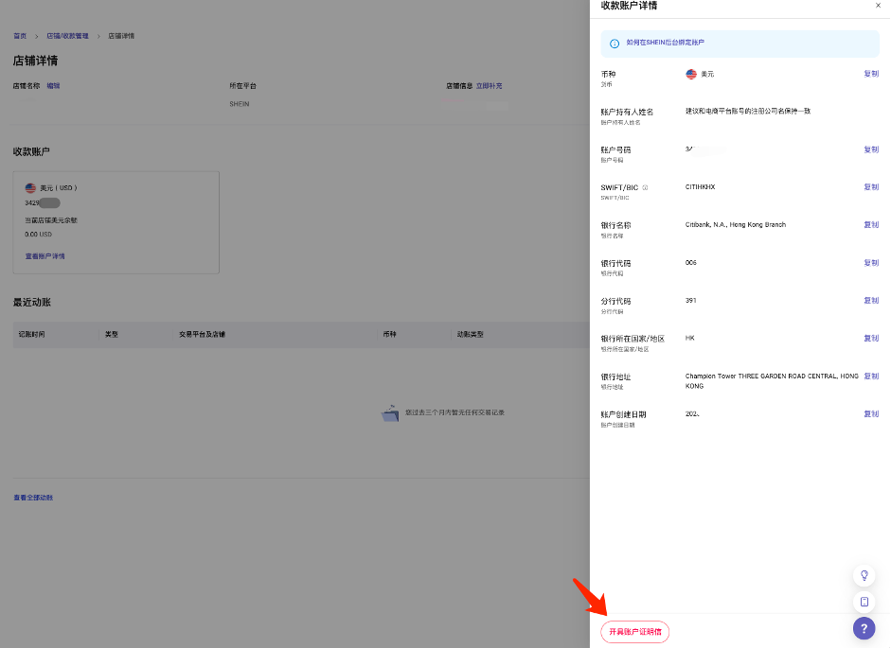891x648 pixels.
Task: Open the purple help question mark button
Action: (864, 628)
